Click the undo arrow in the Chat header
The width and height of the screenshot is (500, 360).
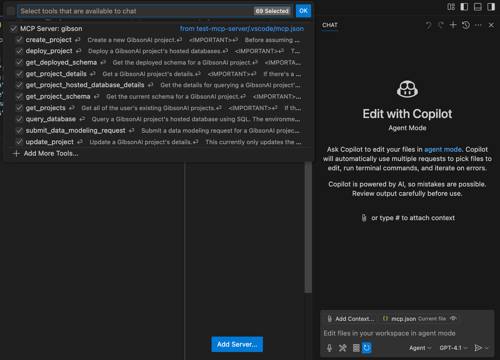[x=428, y=25]
